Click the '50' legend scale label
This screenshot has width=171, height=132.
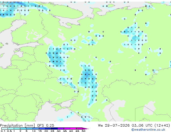coord(83,131)
